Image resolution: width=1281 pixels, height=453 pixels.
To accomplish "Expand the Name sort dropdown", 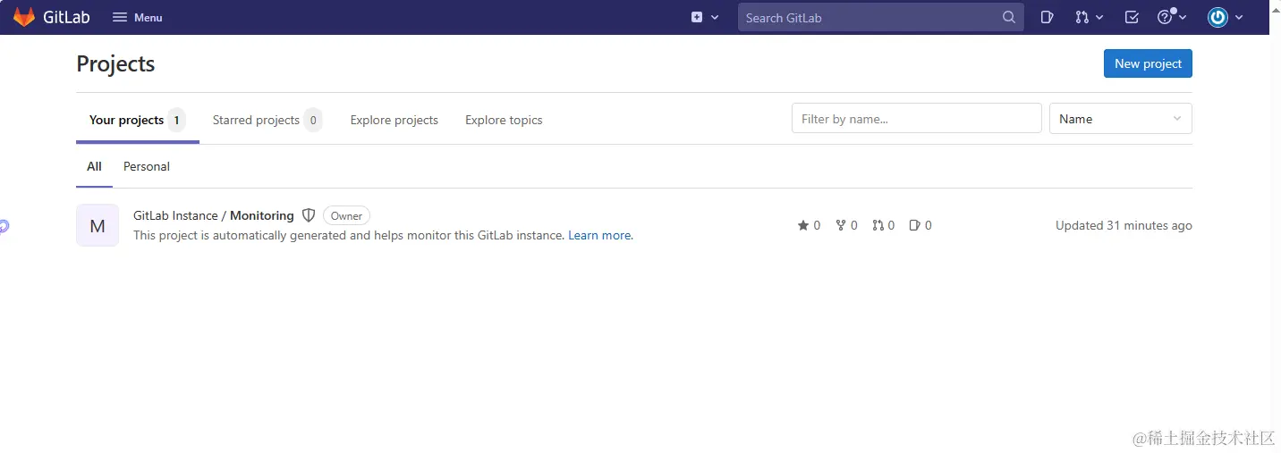I will 1121,119.
